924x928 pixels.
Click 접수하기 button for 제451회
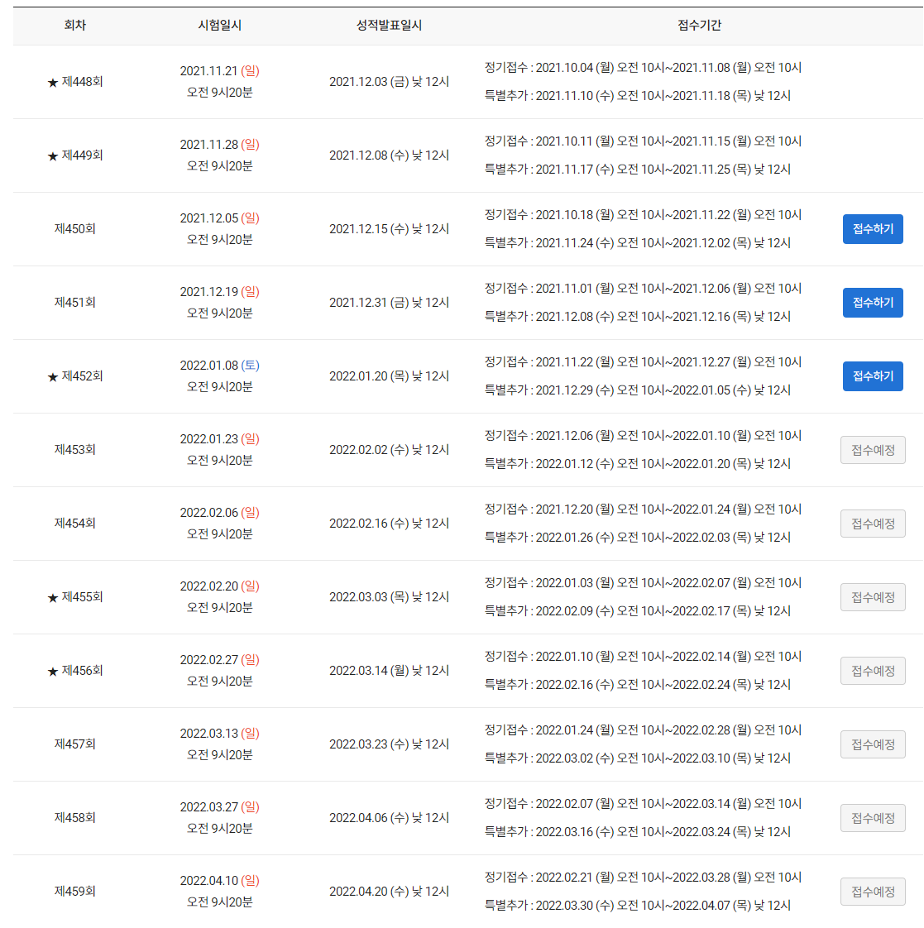[x=873, y=303]
